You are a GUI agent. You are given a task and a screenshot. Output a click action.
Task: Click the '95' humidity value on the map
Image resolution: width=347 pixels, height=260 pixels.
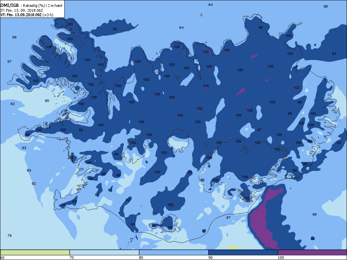pos(154,226)
